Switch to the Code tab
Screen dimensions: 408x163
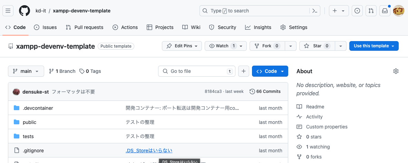[16, 27]
